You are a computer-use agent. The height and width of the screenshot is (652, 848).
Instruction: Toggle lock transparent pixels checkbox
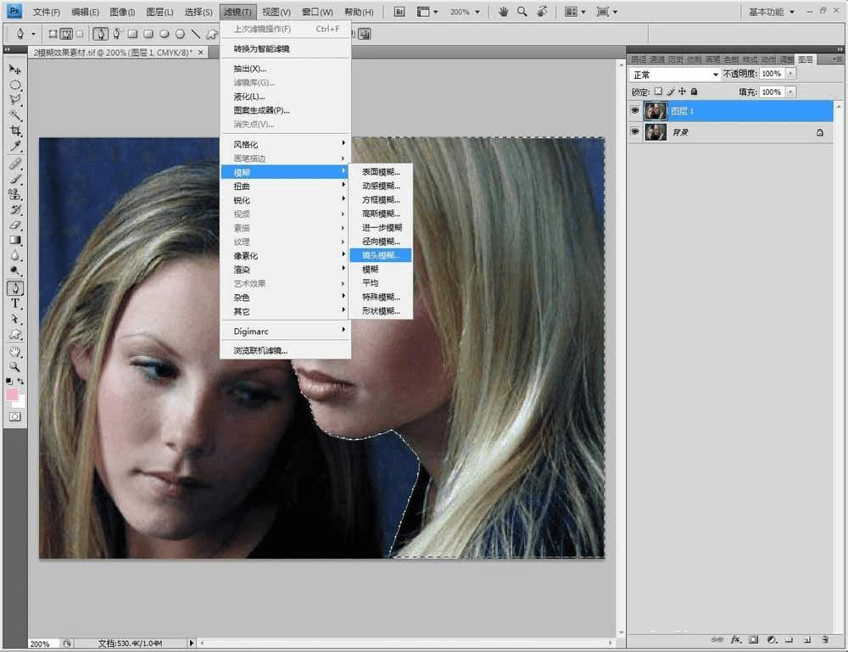[658, 92]
